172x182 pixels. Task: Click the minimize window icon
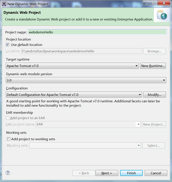[x=147, y=3]
